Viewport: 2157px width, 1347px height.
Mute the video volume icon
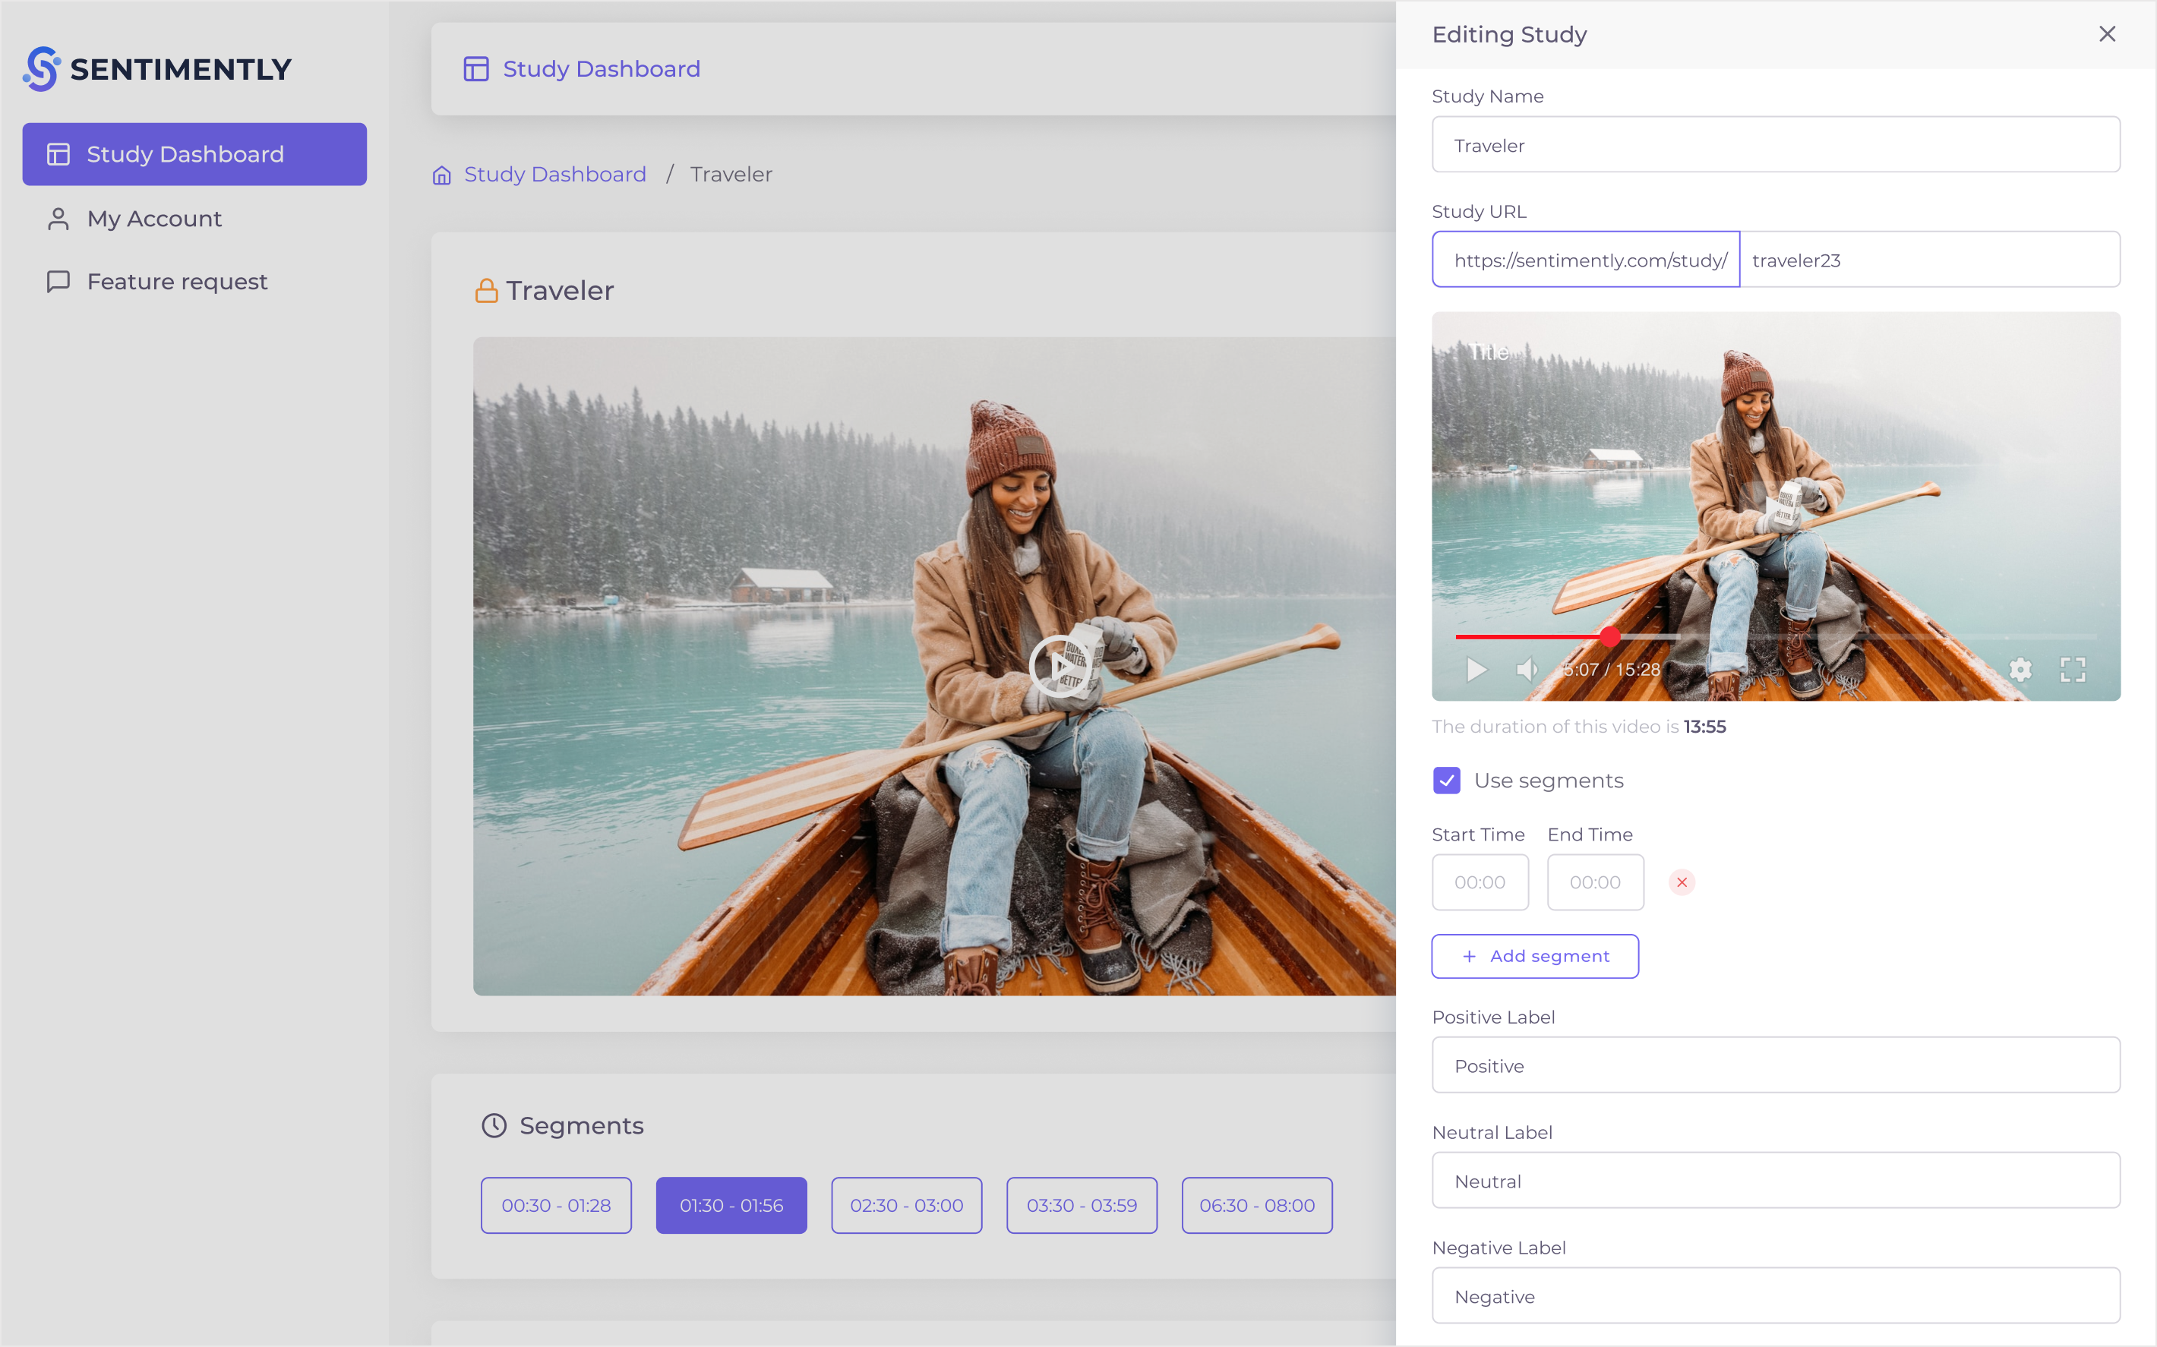coord(1526,669)
